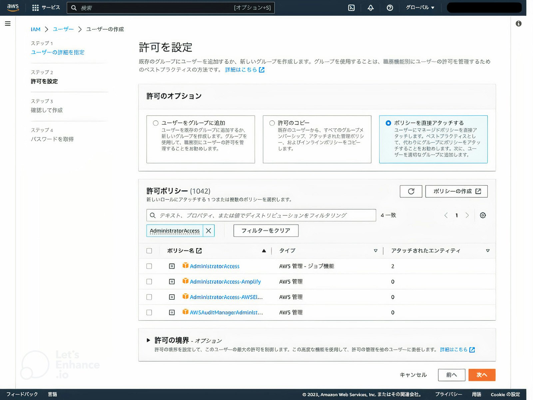
Task: Check the AdministratorAccess-AWSEl... policy checkbox
Action: point(149,297)
